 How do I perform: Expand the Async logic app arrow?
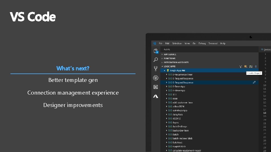[x=167, y=122]
